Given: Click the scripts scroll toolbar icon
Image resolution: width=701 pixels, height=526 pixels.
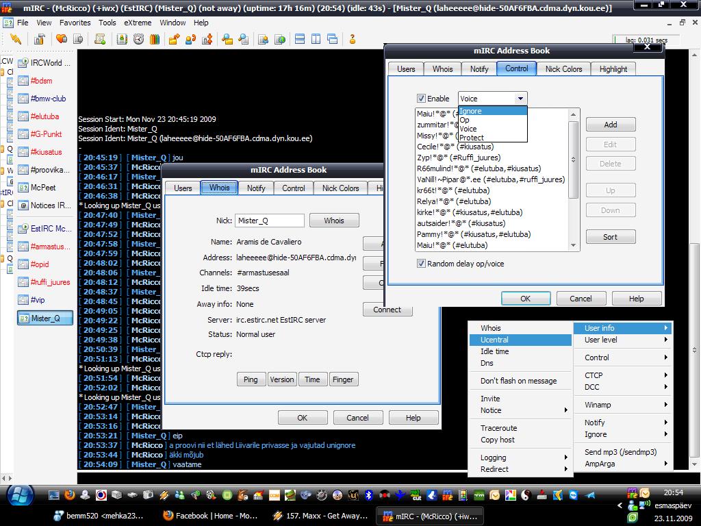Looking at the screenshot, I should (x=100, y=39).
